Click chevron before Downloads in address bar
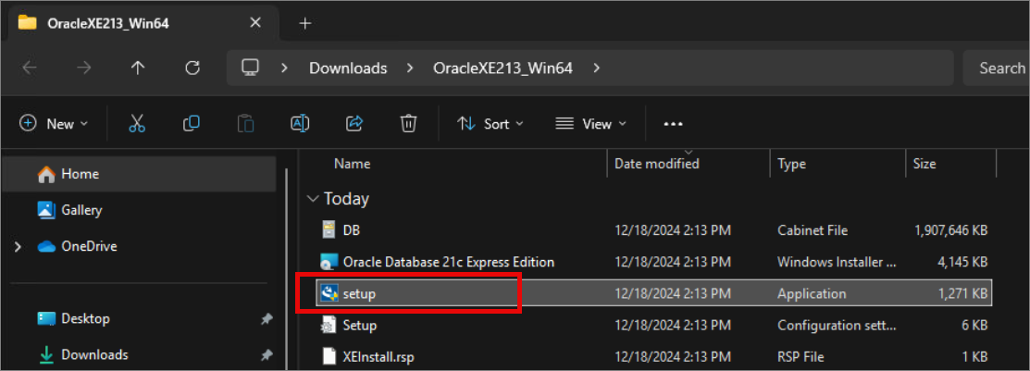The image size is (1030, 371). tap(284, 68)
